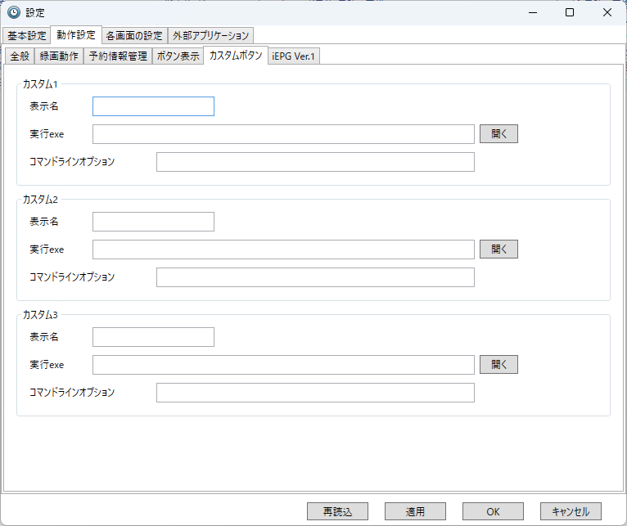The image size is (627, 526).
Task: Click the 再読込 button
Action: (x=337, y=511)
